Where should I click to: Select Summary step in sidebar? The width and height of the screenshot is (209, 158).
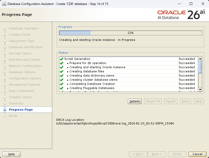click(16, 103)
